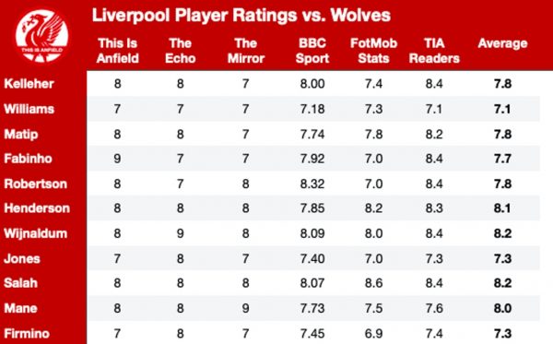Image resolution: width=553 pixels, height=344 pixels.
Task: Select the BBC Sport column header
Action: pyautogui.click(x=312, y=51)
